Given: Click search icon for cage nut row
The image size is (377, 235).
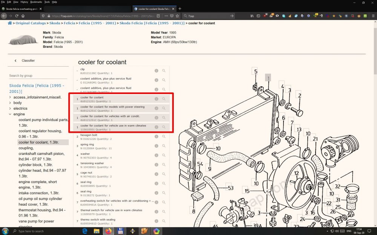Looking at the screenshot, I should click(x=164, y=174).
